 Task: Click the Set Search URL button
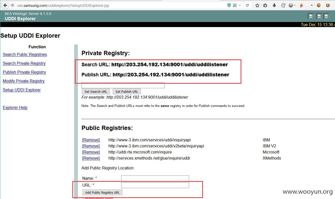96,92
